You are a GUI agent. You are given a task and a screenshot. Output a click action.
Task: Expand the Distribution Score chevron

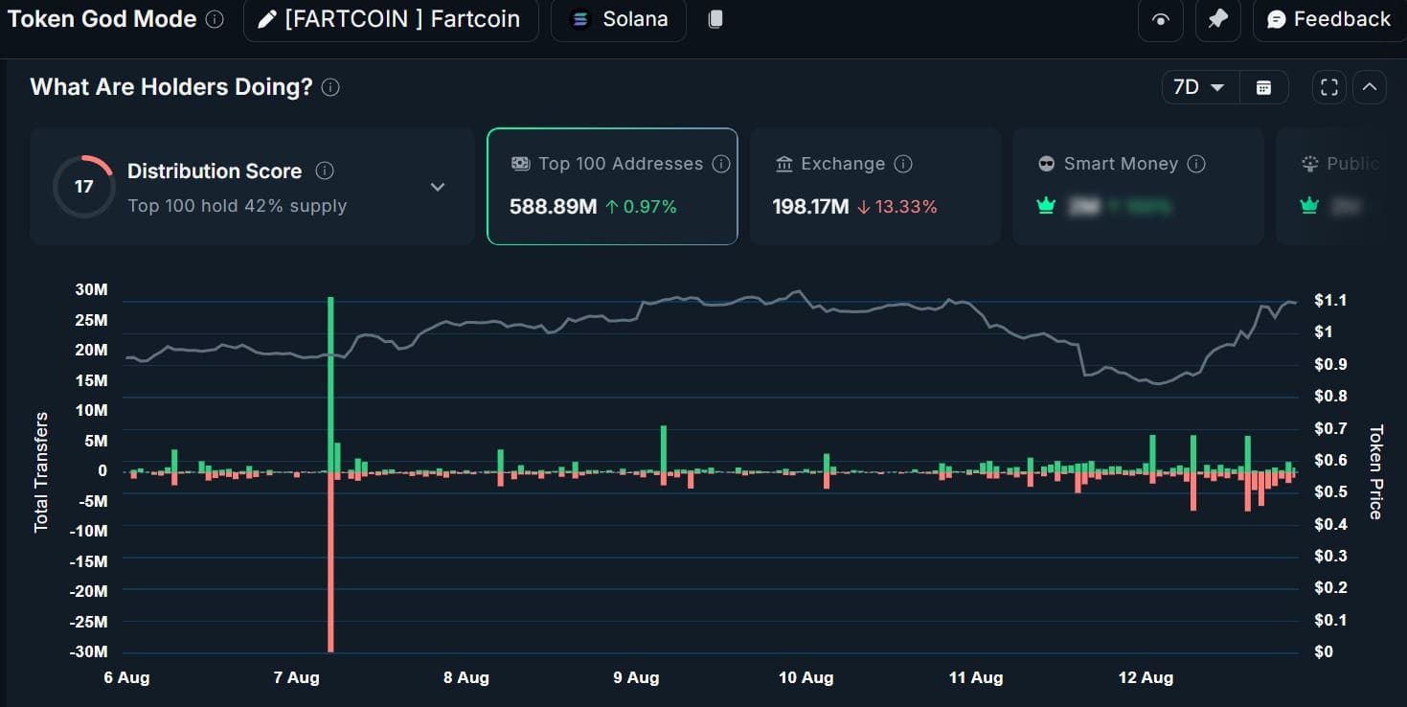click(x=437, y=187)
